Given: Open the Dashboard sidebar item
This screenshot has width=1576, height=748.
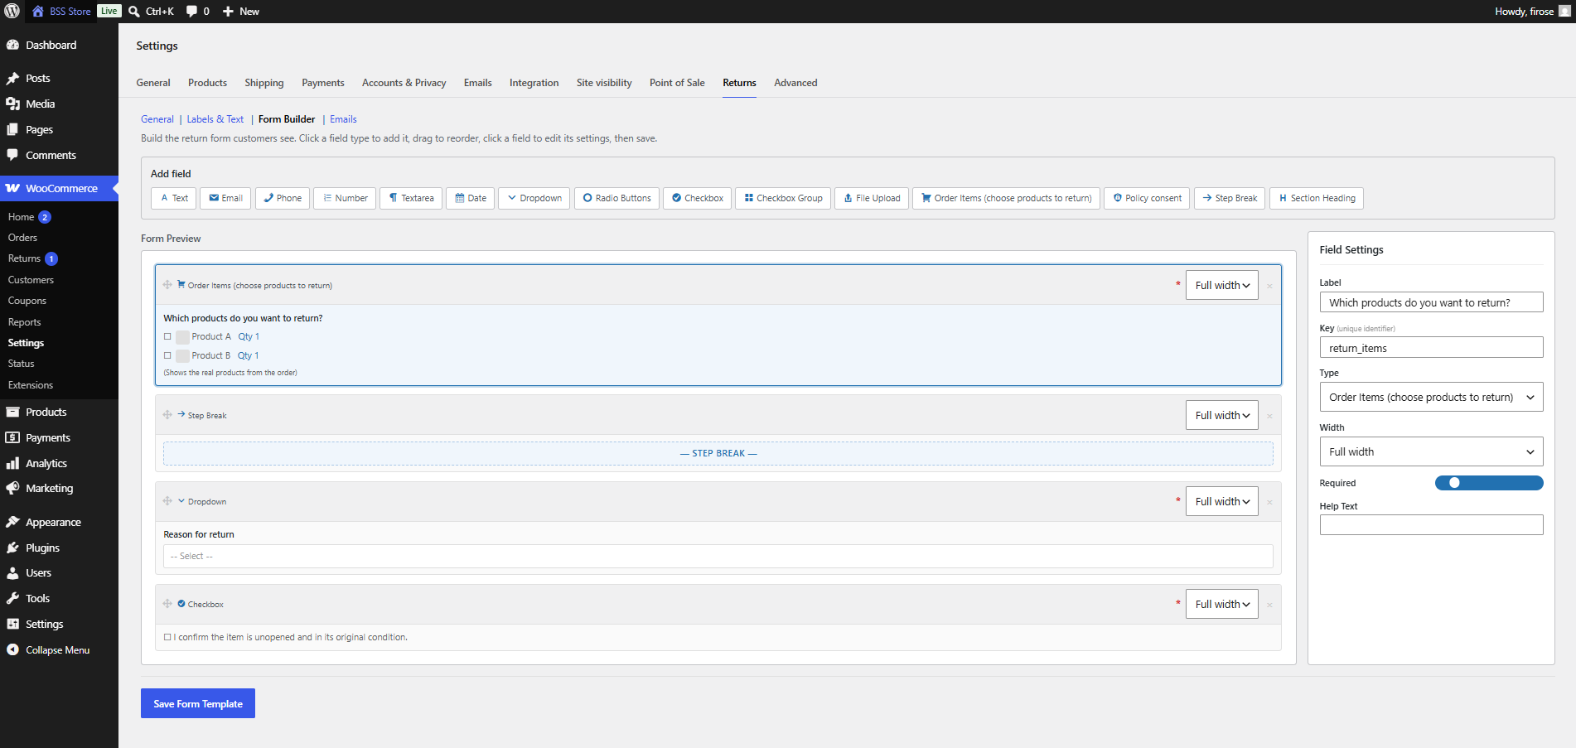Looking at the screenshot, I should (59, 46).
